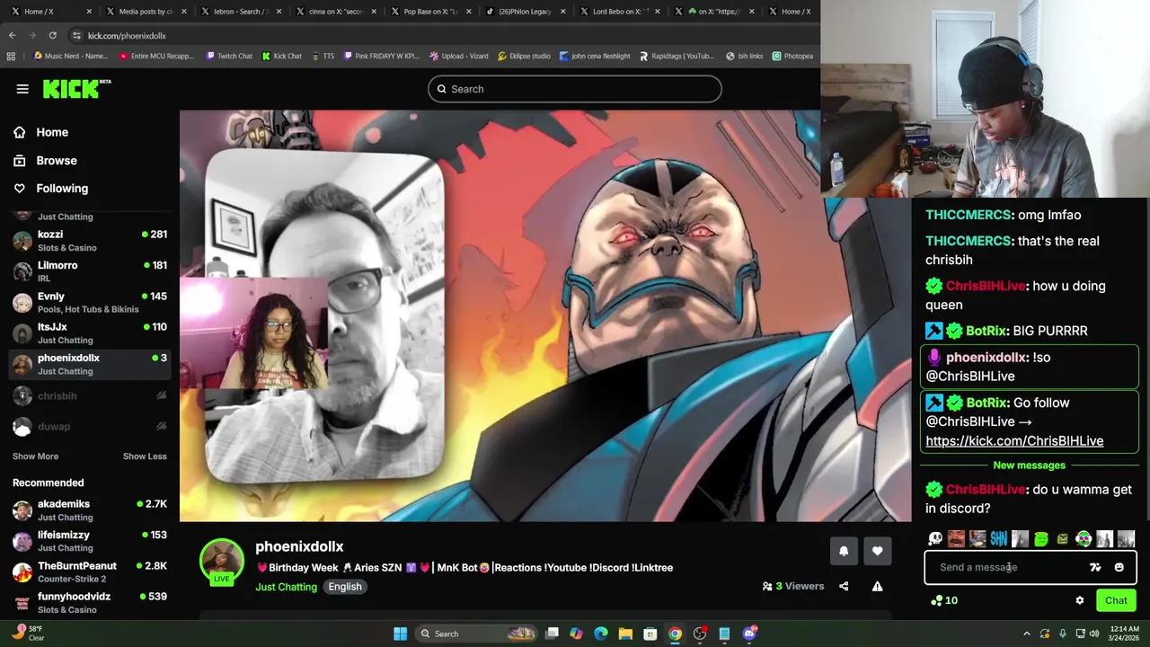Image resolution: width=1150 pixels, height=647 pixels.
Task: Open the Kick Chat bookmark
Action: click(281, 56)
